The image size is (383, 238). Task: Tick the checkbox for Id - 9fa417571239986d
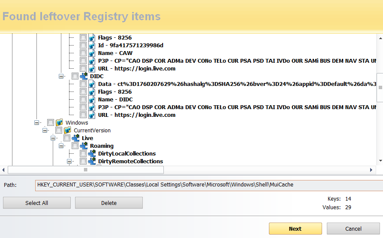83,45
